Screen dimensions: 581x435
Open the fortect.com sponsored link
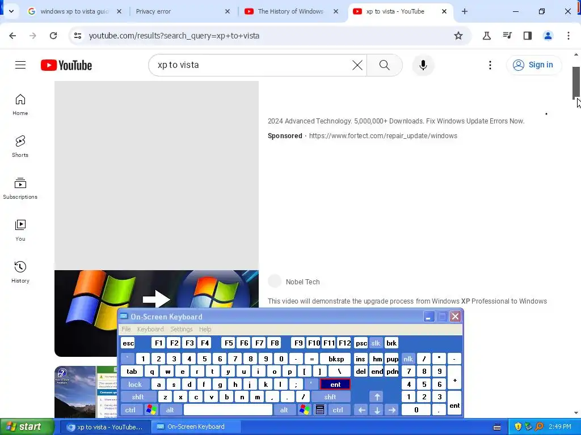(x=383, y=136)
